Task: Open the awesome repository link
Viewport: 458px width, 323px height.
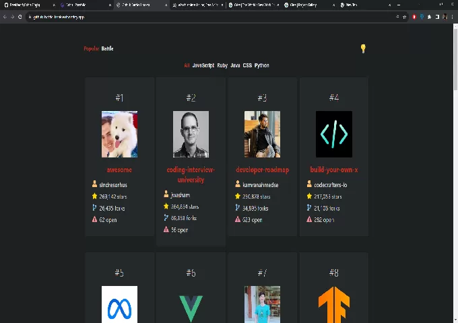Action: [x=119, y=170]
